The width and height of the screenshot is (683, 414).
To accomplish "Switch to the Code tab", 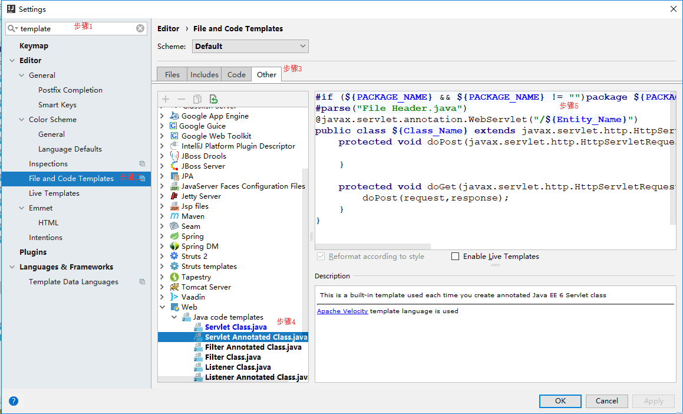I will [236, 74].
